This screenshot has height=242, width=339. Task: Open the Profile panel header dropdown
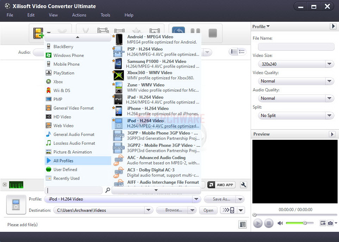click(x=261, y=27)
